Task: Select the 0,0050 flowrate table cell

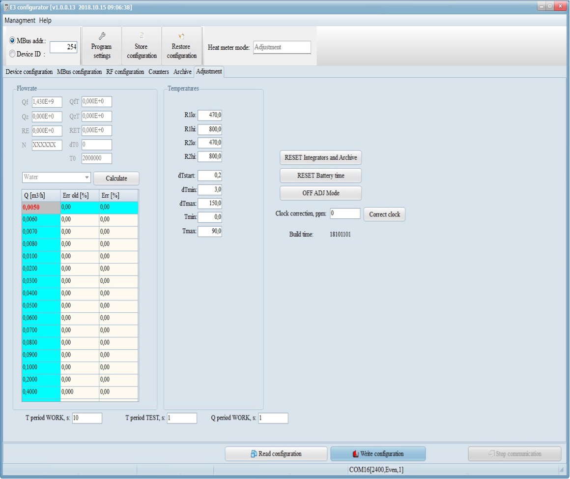Action: click(x=41, y=208)
